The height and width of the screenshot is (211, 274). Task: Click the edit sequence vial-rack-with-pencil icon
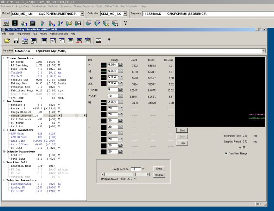click(x=97, y=23)
